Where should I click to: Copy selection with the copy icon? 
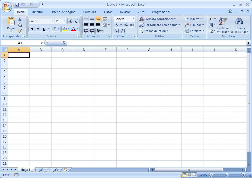coord(20,25)
